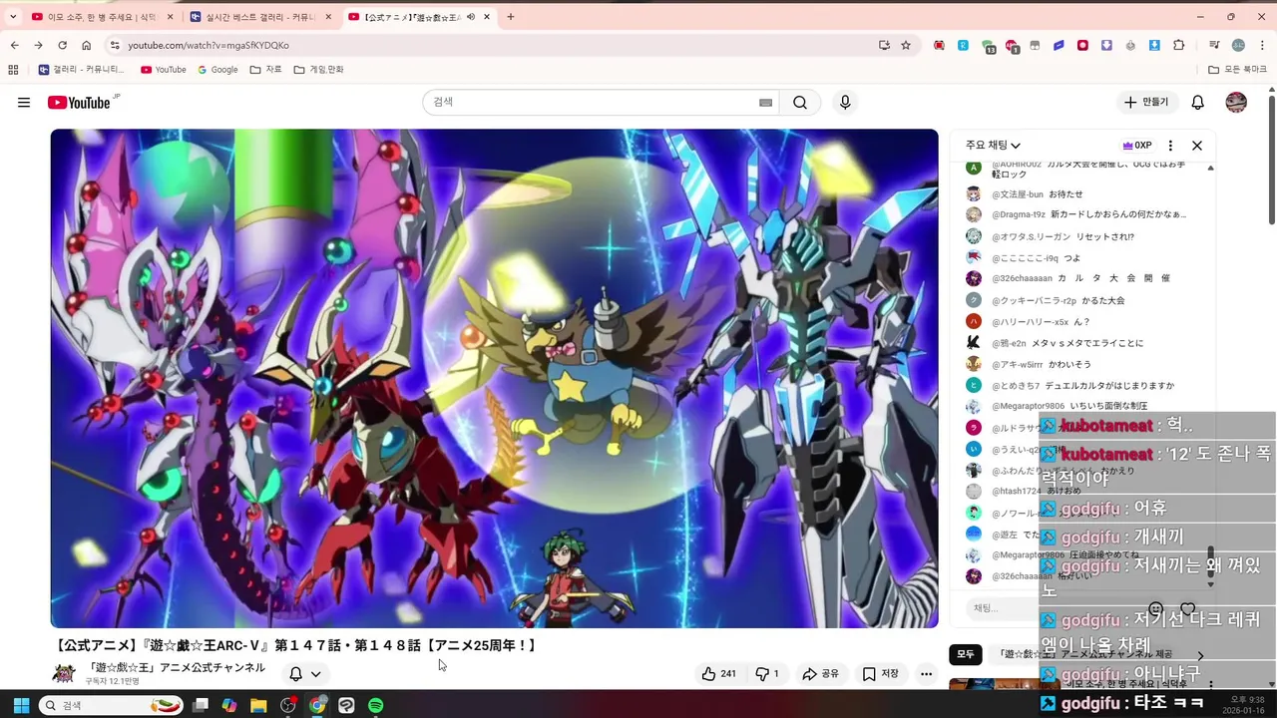Dislike the video
The image size is (1277, 718).
click(x=767, y=674)
